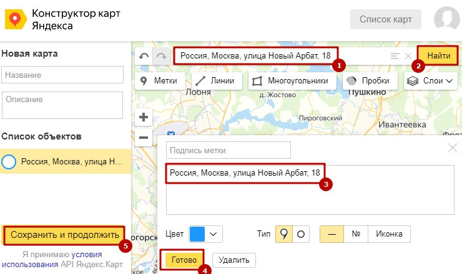Click the redo arrow icon
Viewport: 462px width, 274px height.
(161, 57)
